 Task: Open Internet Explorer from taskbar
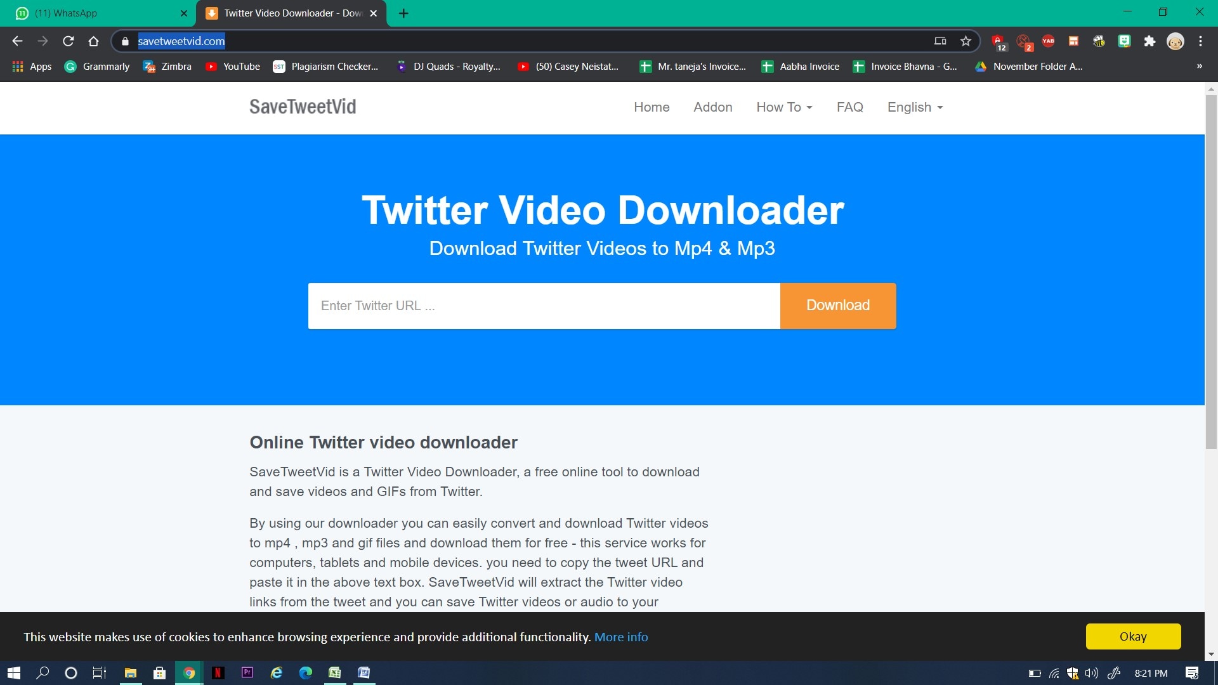tap(277, 673)
